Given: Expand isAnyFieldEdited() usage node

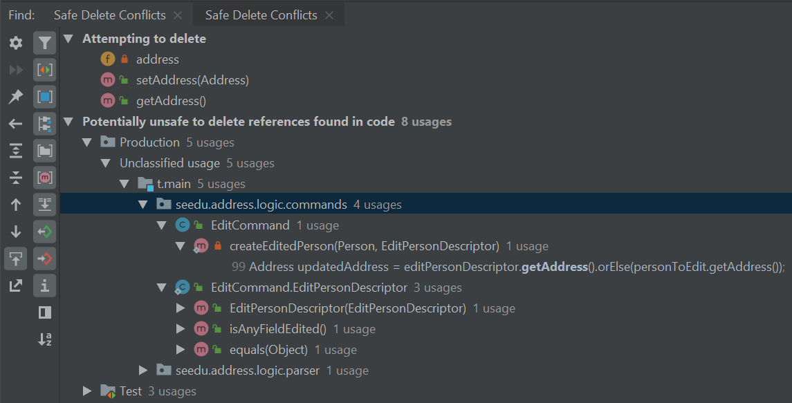Looking at the screenshot, I should (x=181, y=329).
